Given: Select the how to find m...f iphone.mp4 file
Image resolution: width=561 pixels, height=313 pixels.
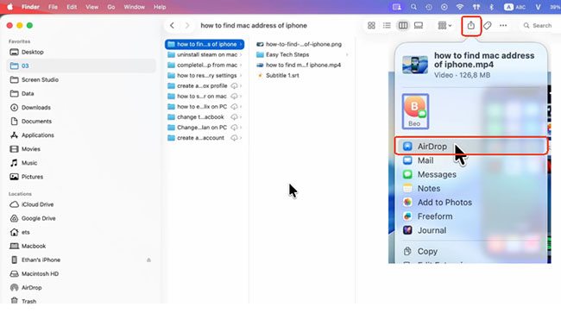Looking at the screenshot, I should tap(299, 65).
